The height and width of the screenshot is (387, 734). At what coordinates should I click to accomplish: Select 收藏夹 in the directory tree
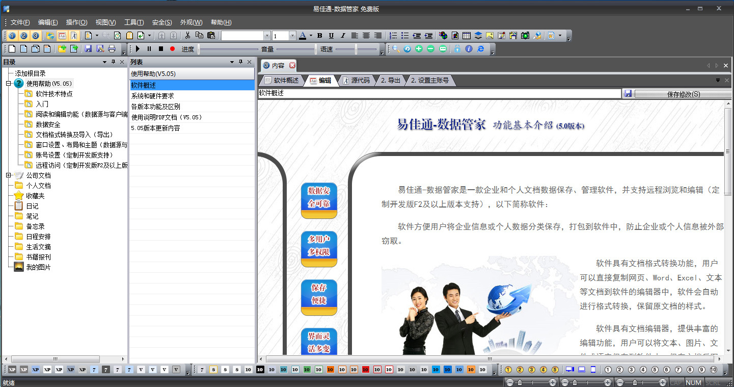click(35, 196)
